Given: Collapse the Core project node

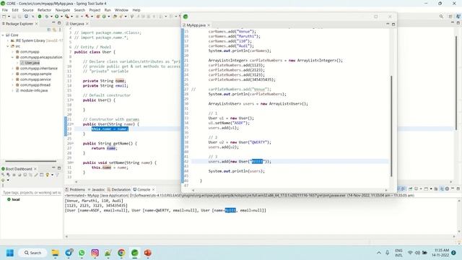Looking at the screenshot, I should (x=3, y=35).
